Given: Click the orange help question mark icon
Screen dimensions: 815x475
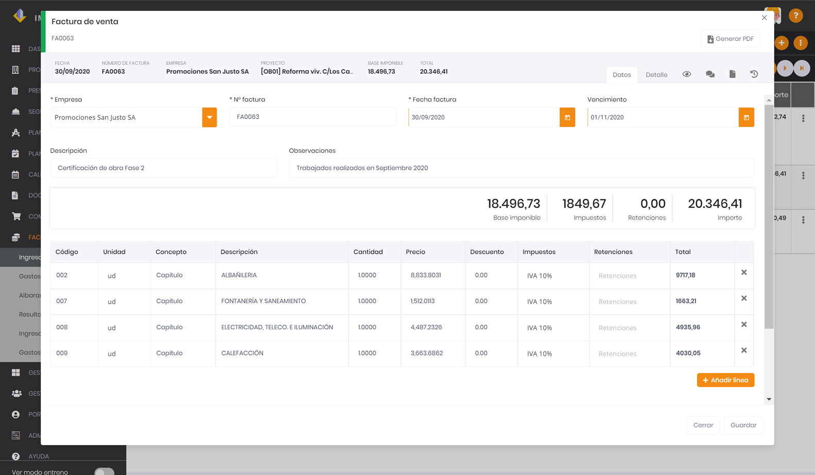Looking at the screenshot, I should coord(796,15).
